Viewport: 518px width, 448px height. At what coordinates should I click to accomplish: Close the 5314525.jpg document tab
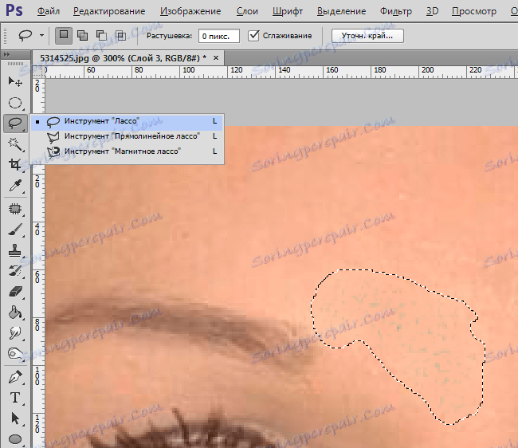pos(216,58)
